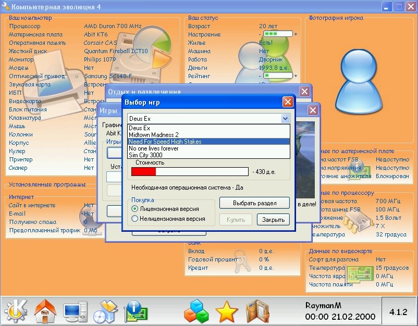Minimize the Компьютерная эволюция 4 window
418x326 pixels.
click(386, 7)
